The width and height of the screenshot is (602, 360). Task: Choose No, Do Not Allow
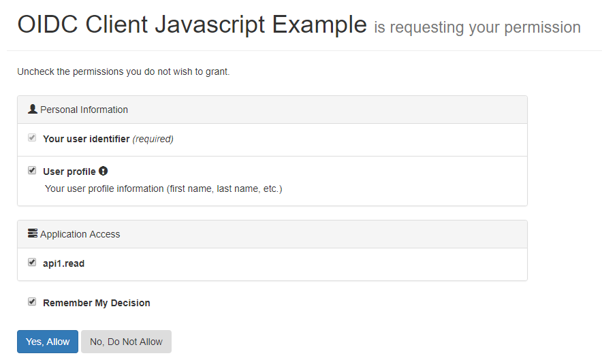tap(126, 342)
